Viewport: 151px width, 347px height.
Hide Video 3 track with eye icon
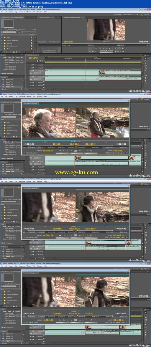pyautogui.click(x=31, y=65)
